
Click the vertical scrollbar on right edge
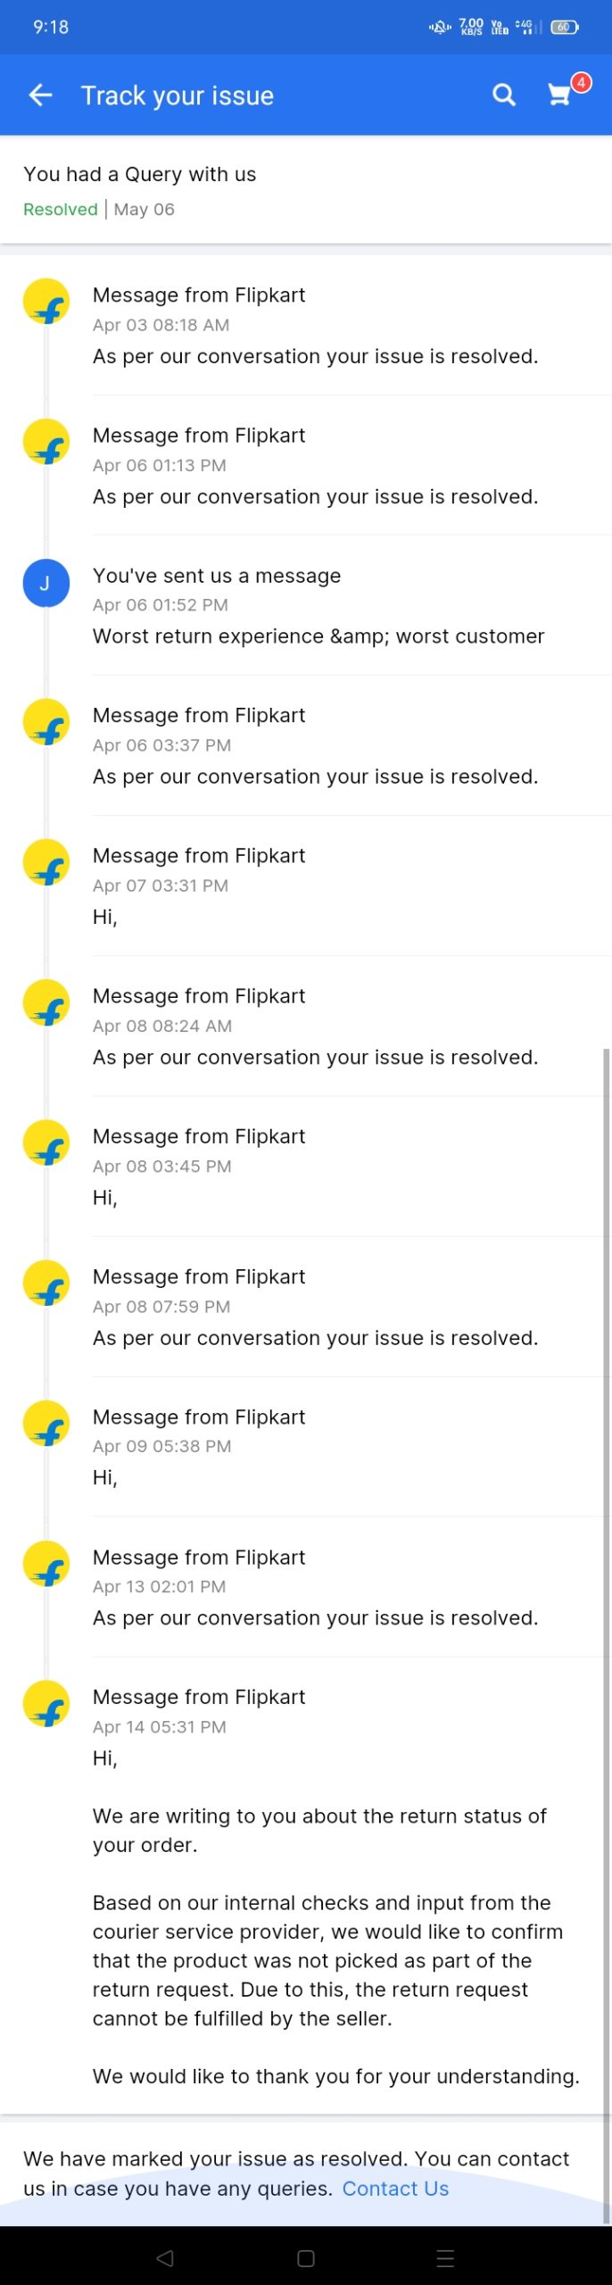(607, 1607)
